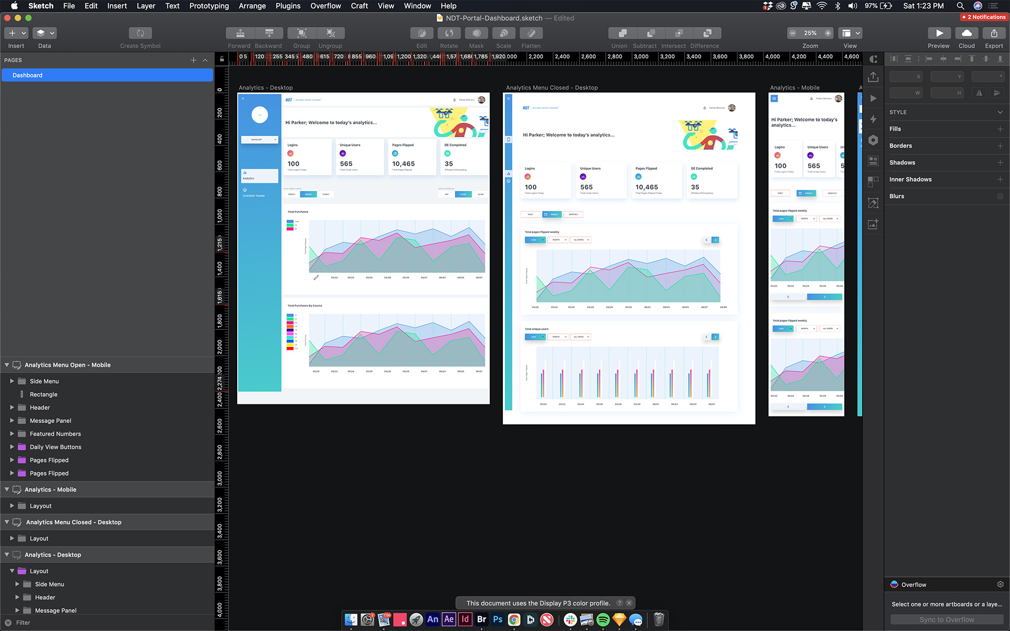1010x631 pixels.
Task: Apply the Mask tool
Action: [476, 33]
